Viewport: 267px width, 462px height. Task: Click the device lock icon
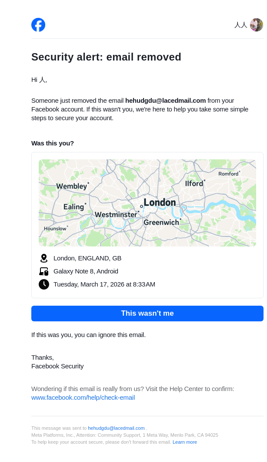(x=43, y=271)
